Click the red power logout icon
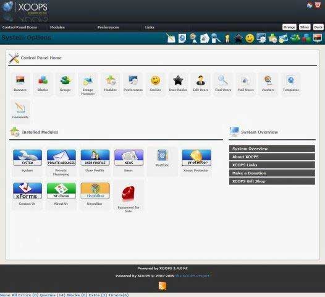 pyautogui.click(x=318, y=5)
